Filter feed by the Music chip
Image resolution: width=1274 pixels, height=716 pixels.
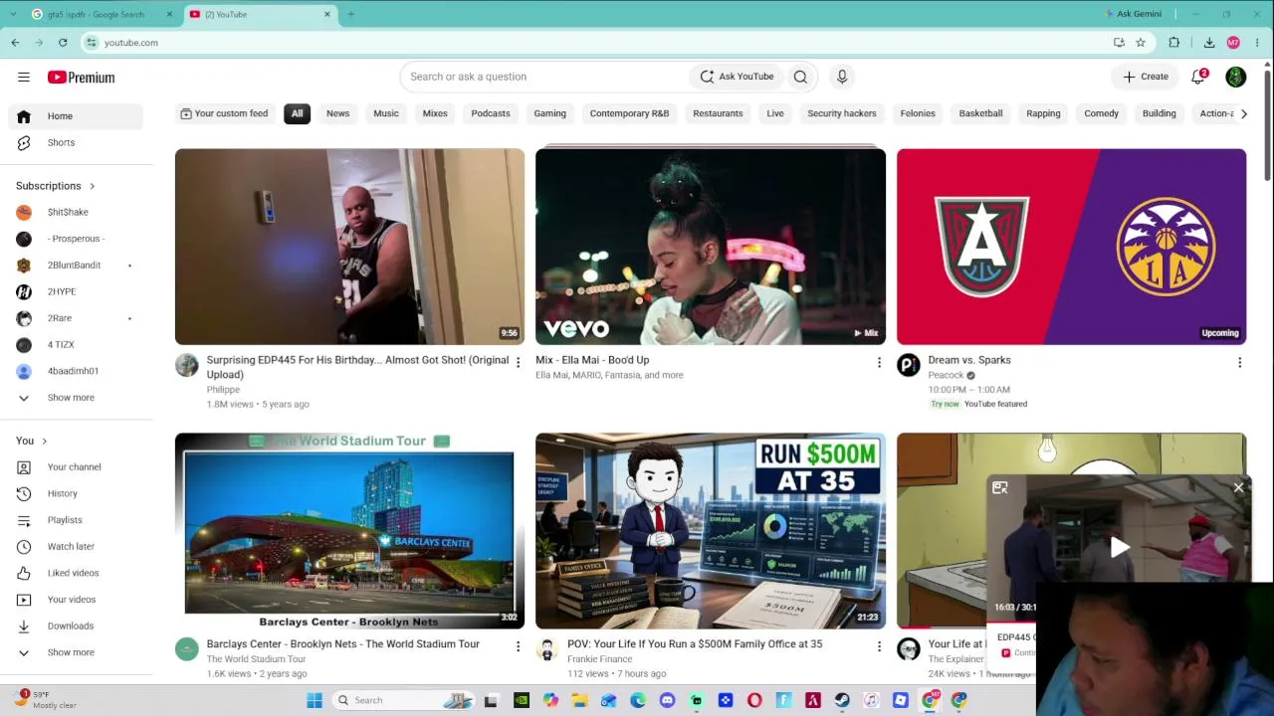(386, 113)
